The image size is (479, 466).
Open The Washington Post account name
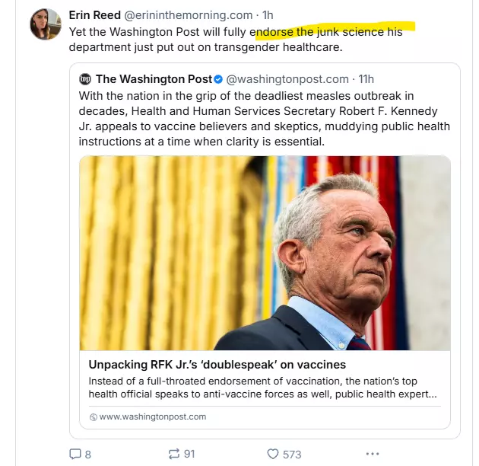(153, 79)
